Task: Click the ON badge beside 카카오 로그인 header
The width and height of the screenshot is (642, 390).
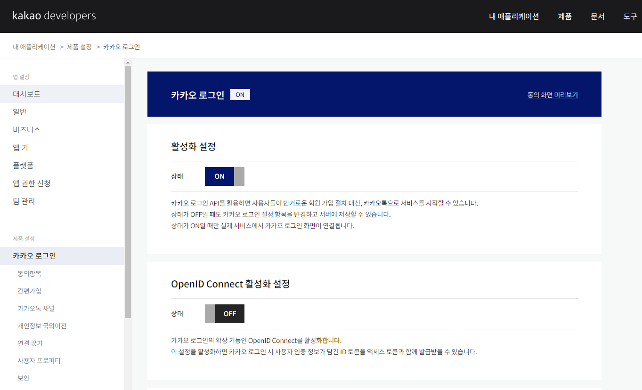Action: tap(240, 95)
